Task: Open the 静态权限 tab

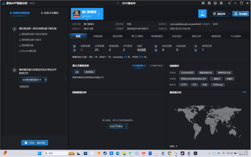Action: (x=118, y=36)
